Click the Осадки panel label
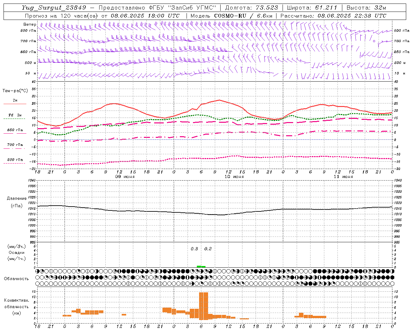 click(17, 253)
